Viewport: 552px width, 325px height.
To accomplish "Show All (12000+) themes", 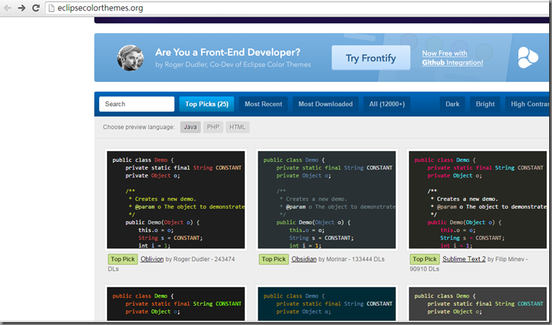I will pos(387,104).
